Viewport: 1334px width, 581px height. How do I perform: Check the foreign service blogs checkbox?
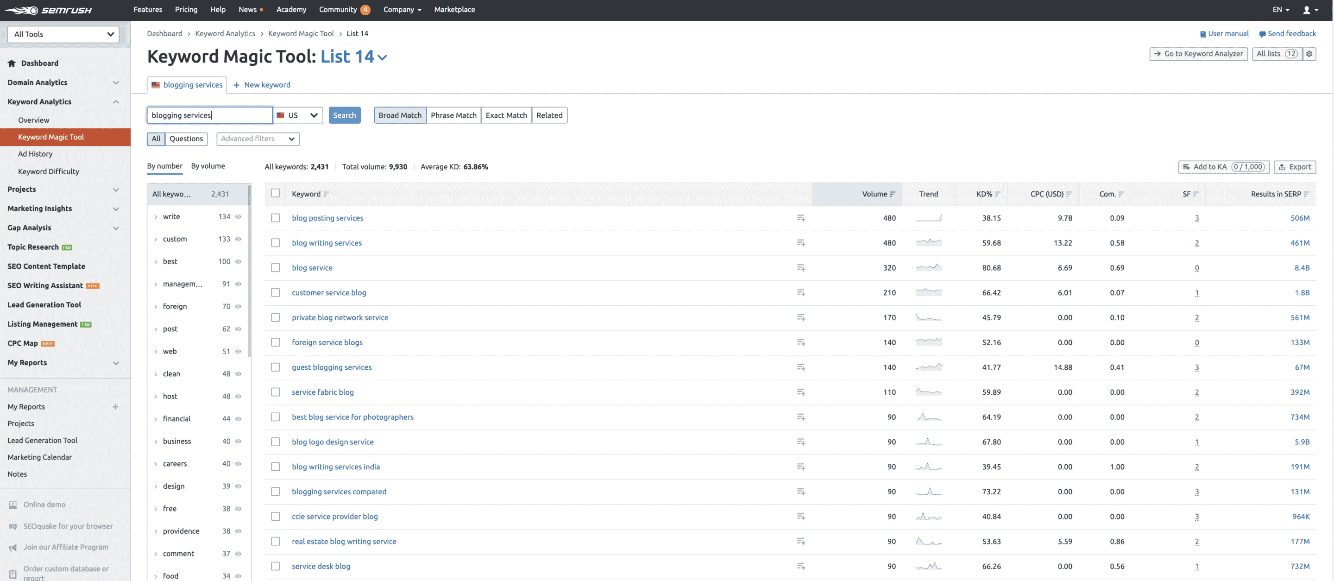click(276, 342)
